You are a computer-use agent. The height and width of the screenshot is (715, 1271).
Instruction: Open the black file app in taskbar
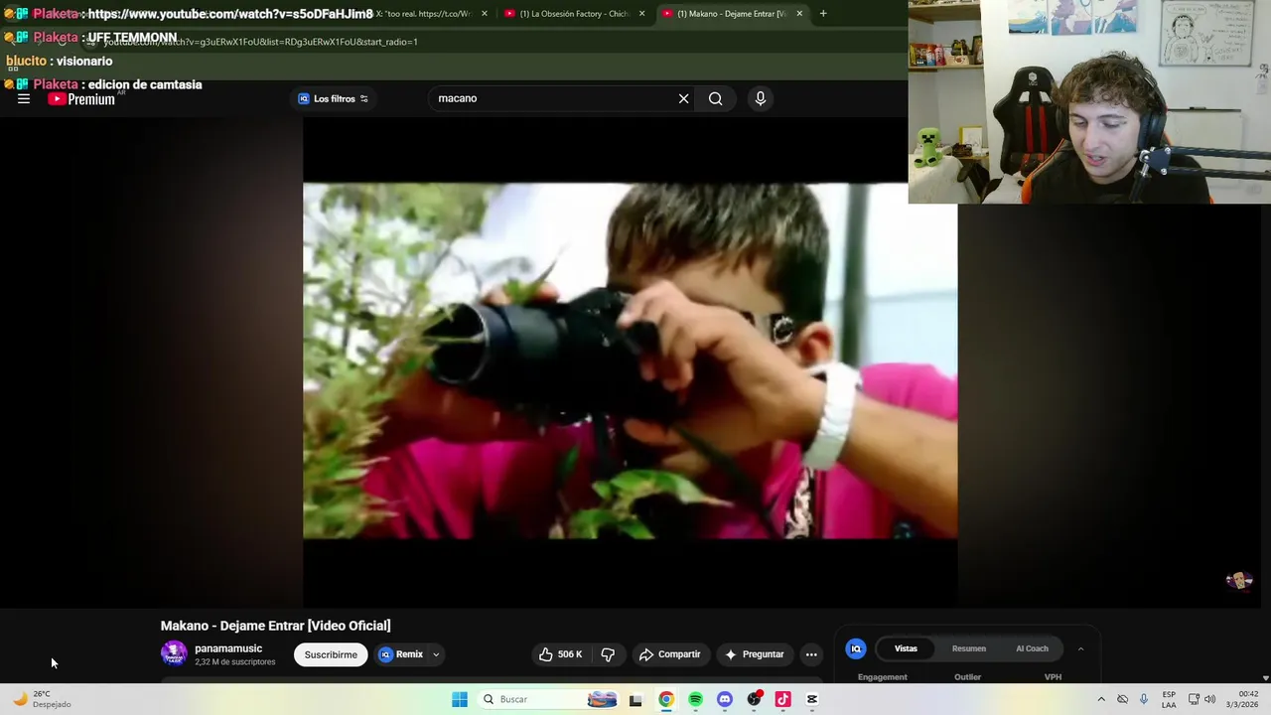pos(635,699)
